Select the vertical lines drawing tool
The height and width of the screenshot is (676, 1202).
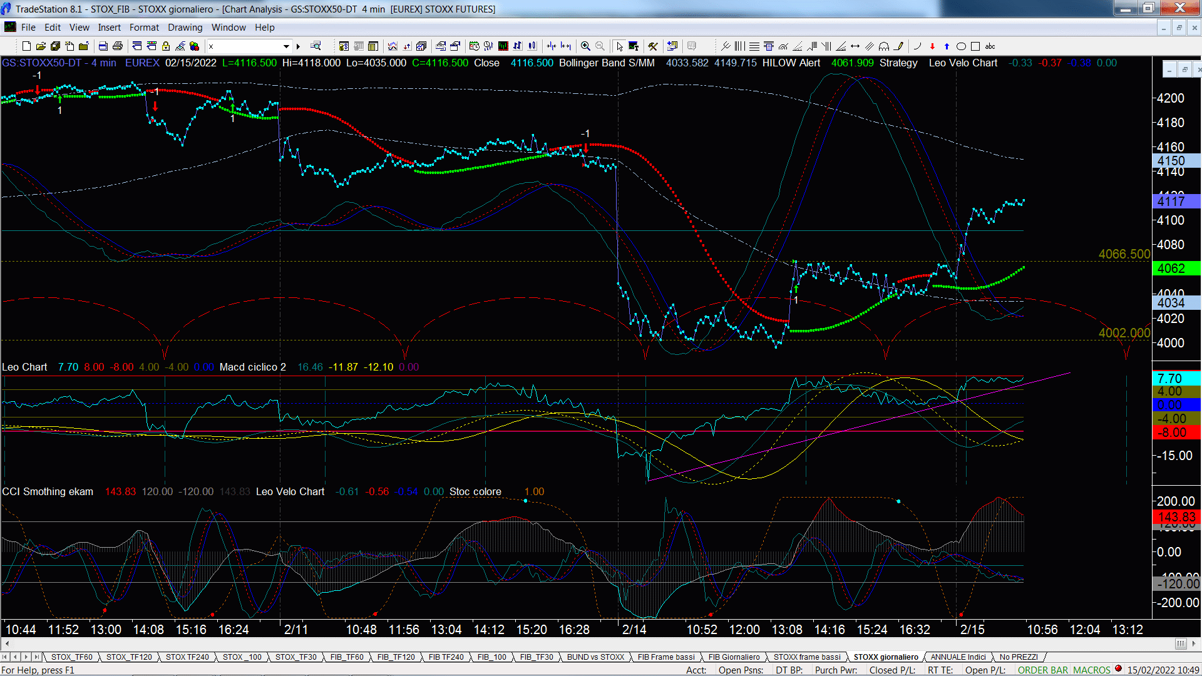(x=739, y=46)
